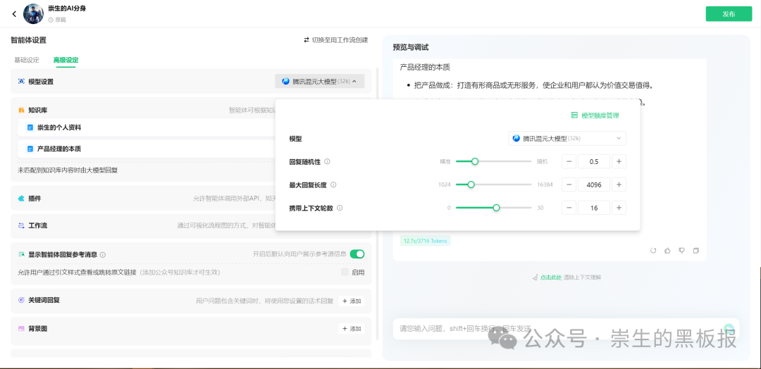Click the green 发布 button

click(729, 14)
